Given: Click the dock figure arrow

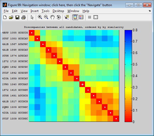Looking at the screenshot, I should point(149,11).
